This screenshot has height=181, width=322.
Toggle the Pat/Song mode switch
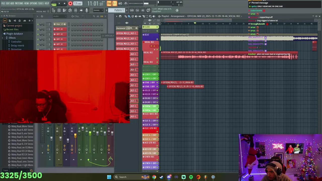pos(54,4)
